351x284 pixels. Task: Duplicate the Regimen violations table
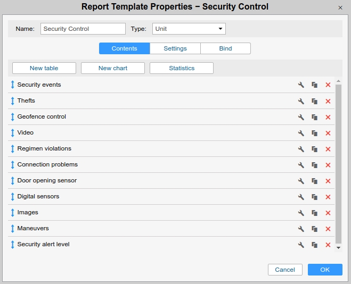315,149
